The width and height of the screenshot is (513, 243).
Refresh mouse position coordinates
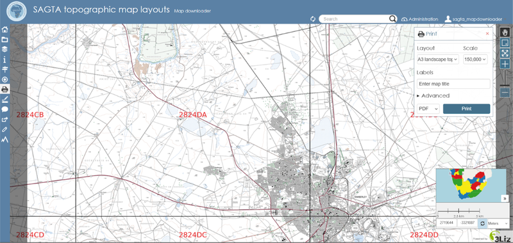coord(482,223)
